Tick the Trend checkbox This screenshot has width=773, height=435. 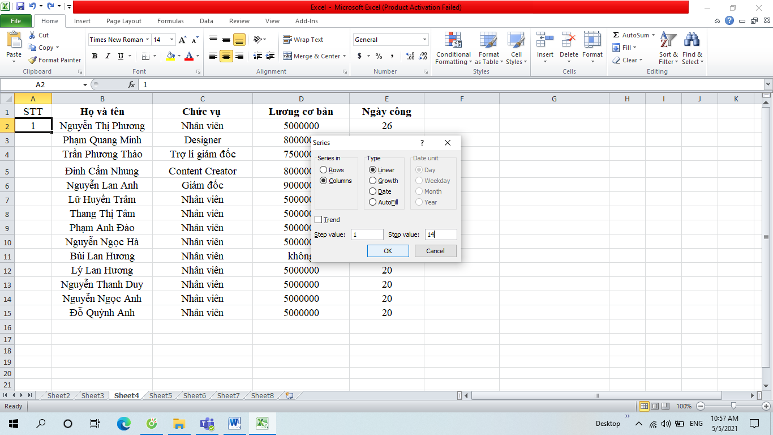(319, 220)
